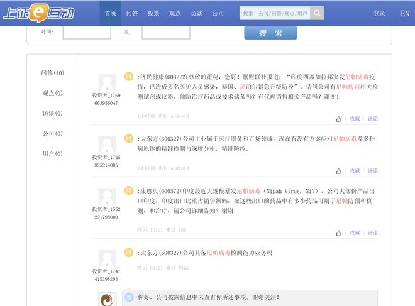
Task: Click timestamp 昨天 17:01 来自 IOS
Action: tap(162, 230)
